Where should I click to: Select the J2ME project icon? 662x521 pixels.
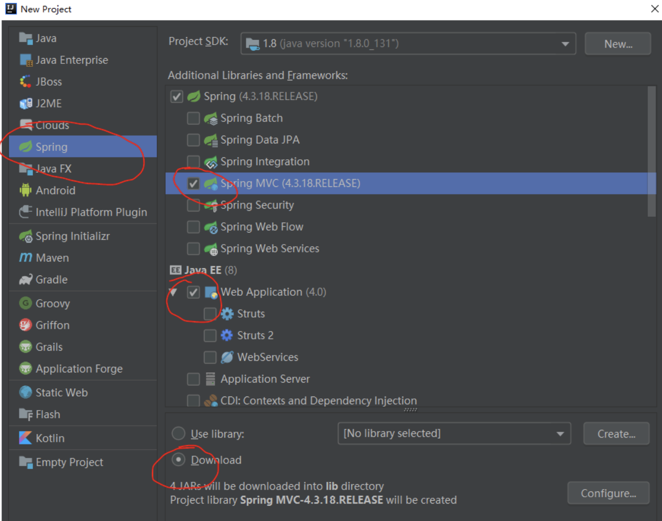click(26, 104)
